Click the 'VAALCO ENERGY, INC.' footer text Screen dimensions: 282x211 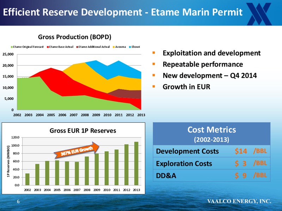pyautogui.click(x=239, y=201)
